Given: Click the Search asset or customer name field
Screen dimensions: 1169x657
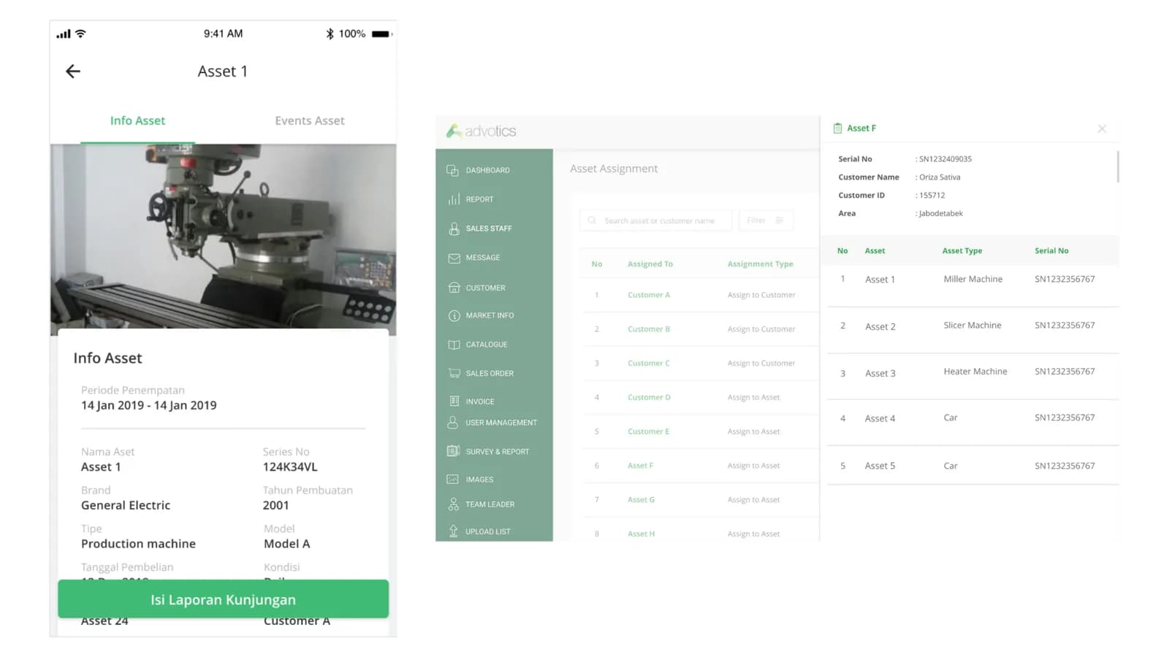Looking at the screenshot, I should click(x=655, y=220).
